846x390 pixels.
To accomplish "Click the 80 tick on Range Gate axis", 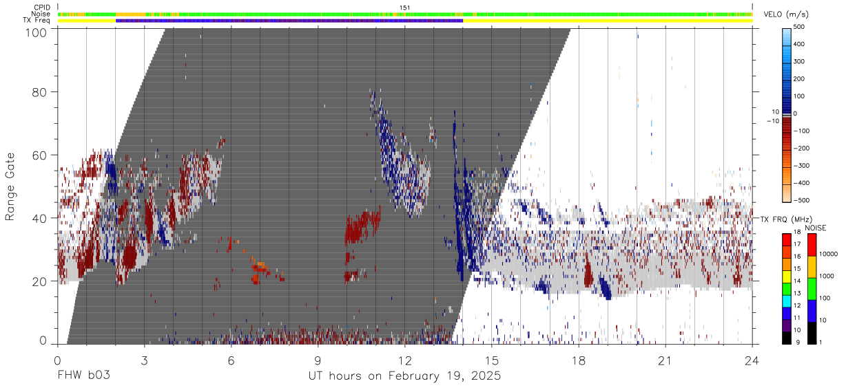I will click(40, 91).
